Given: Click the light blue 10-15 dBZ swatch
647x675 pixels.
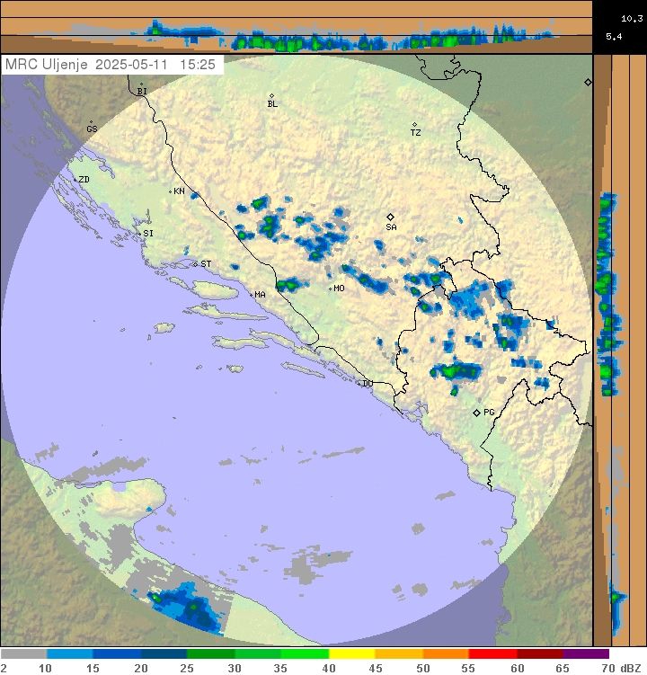Looking at the screenshot, I should [70, 654].
